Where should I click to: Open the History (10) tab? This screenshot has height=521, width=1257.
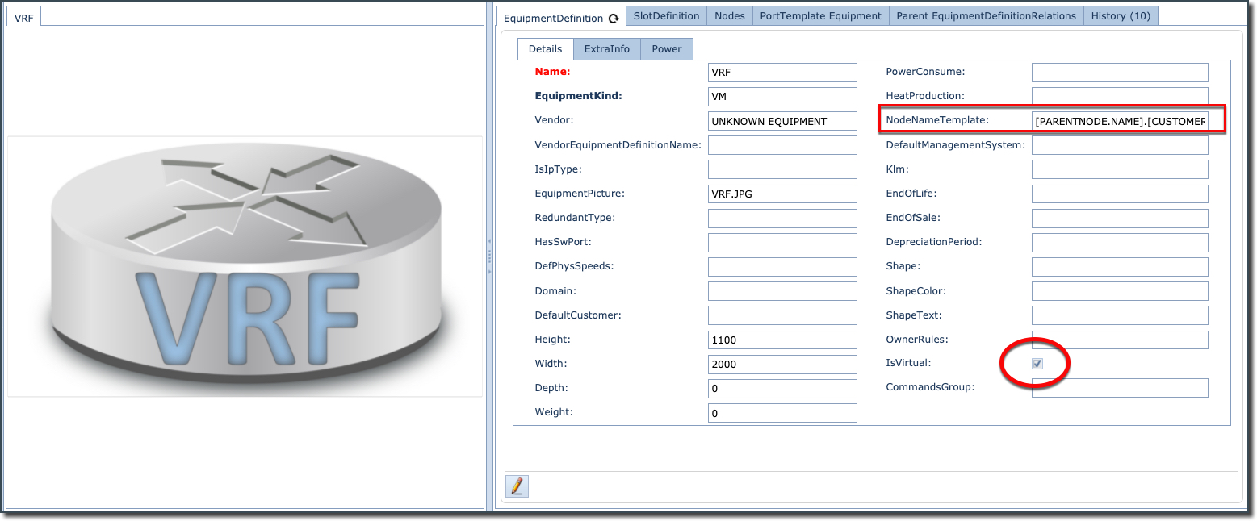1120,16
